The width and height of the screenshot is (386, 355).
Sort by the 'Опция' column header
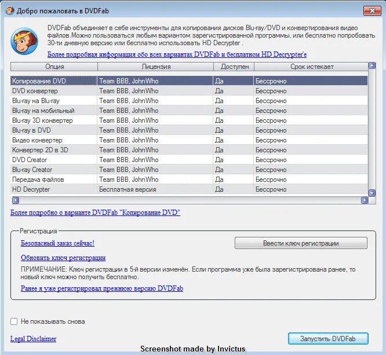(54, 67)
